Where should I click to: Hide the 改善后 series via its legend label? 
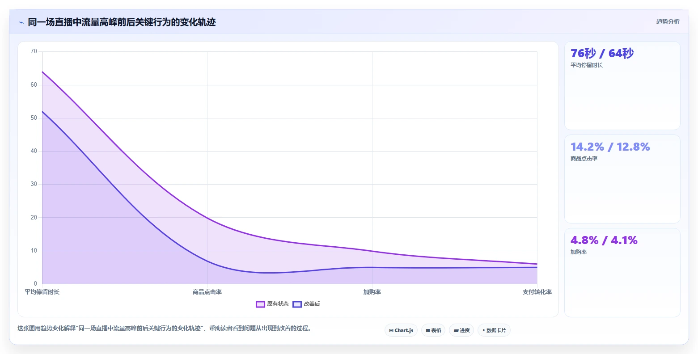point(312,304)
